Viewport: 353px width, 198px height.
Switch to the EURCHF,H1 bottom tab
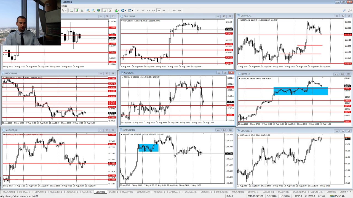pos(268,192)
